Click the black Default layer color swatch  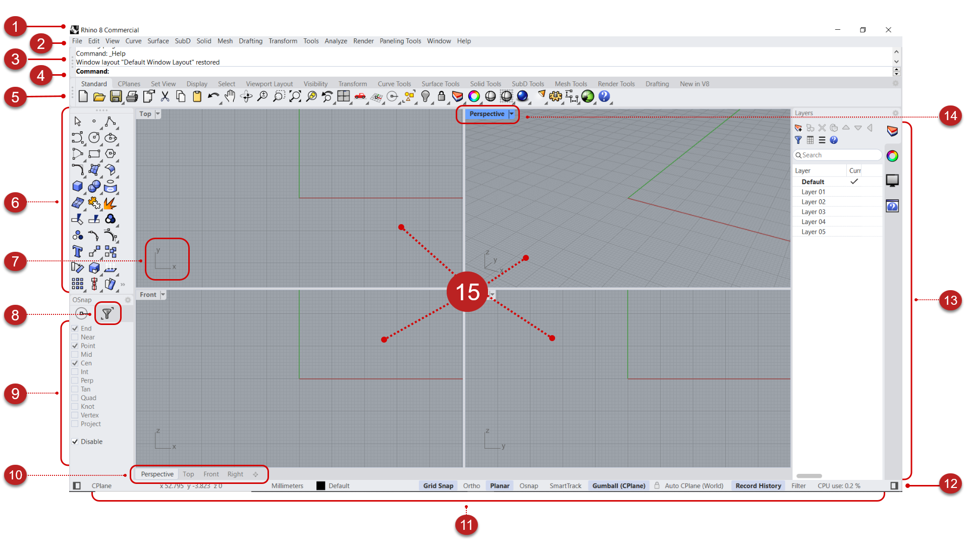(x=320, y=485)
